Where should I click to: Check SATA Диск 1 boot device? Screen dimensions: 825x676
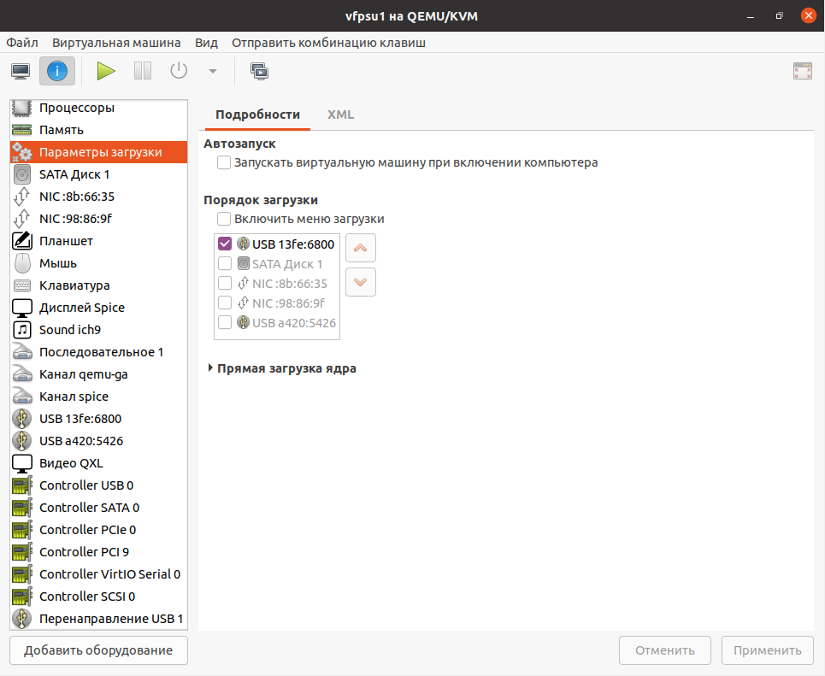click(x=225, y=263)
